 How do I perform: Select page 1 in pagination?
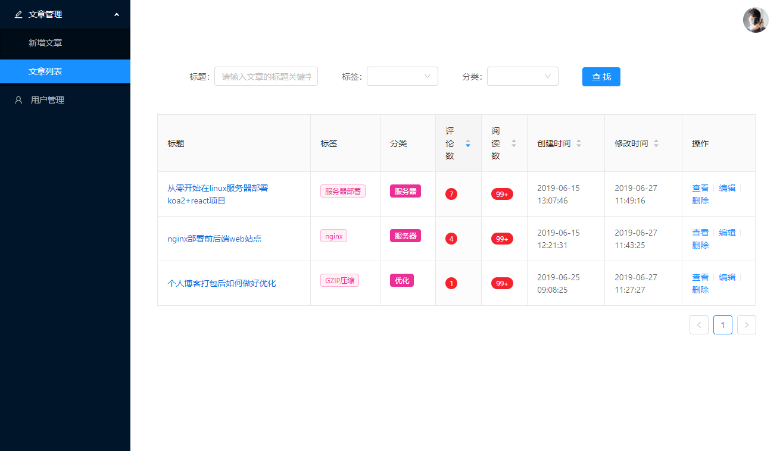(723, 325)
